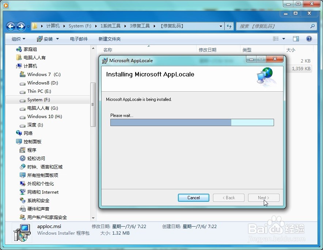Click the 2 KB file size cell
Viewport: 323px width, 250px height.
(x=305, y=61)
